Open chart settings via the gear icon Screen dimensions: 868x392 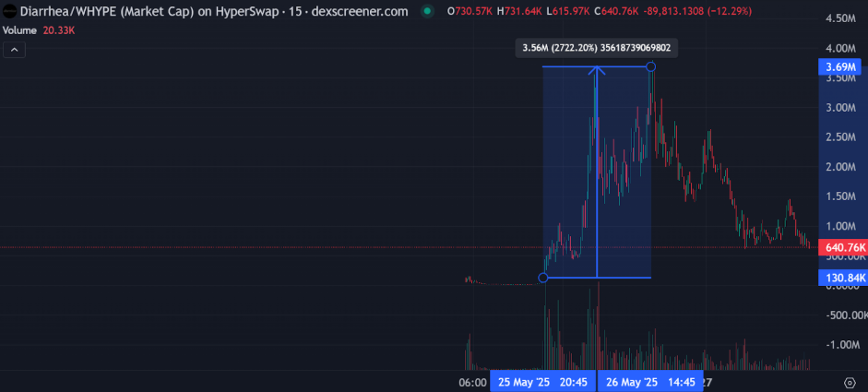[850, 383]
